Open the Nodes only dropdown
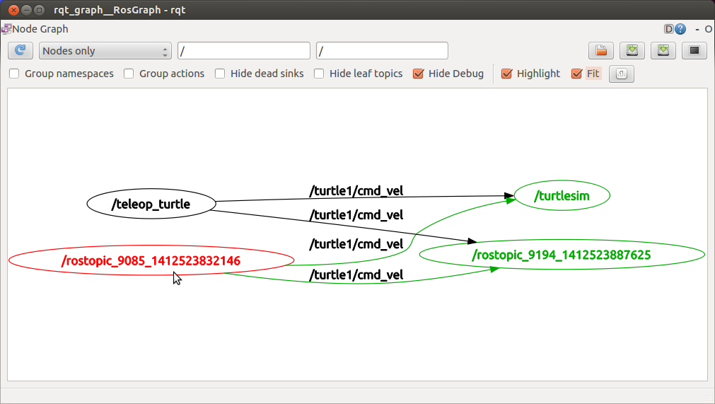Viewport: 715px width, 404px height. [x=105, y=51]
